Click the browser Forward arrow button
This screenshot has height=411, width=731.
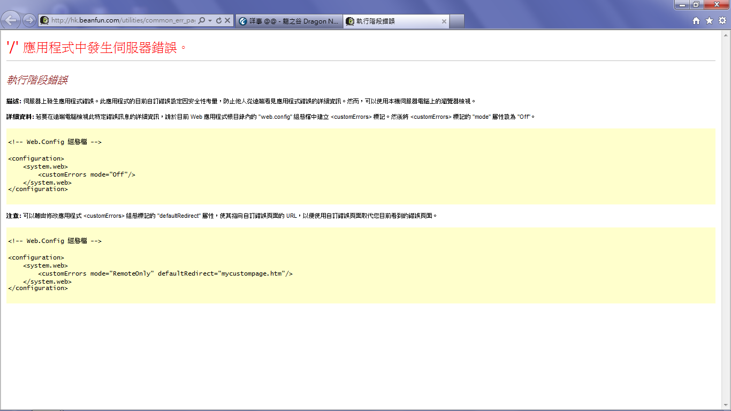click(29, 20)
